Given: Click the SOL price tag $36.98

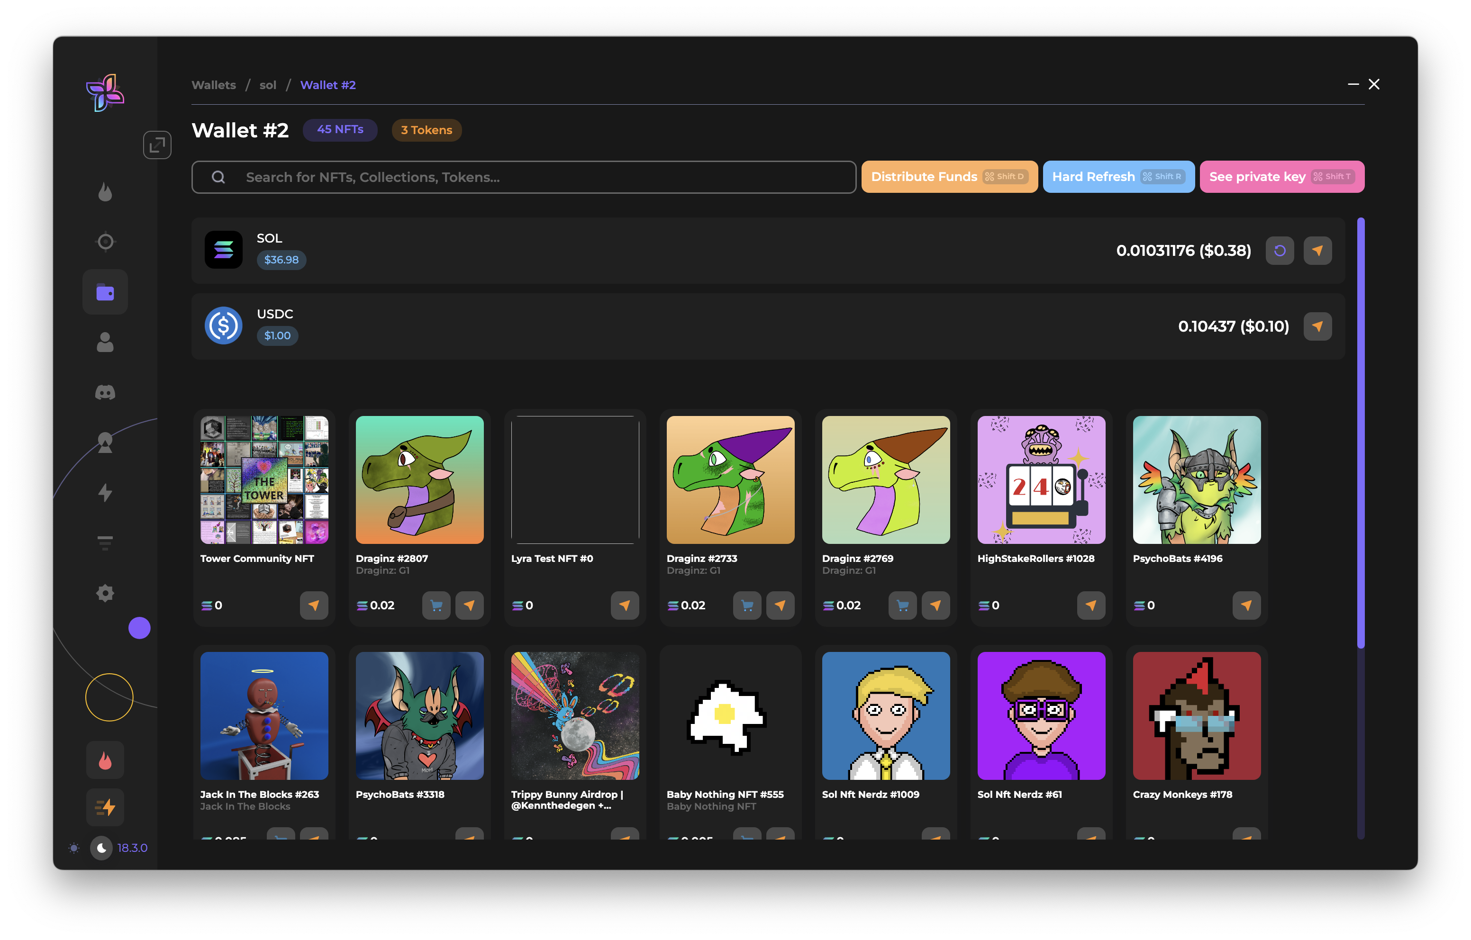Looking at the screenshot, I should (x=281, y=260).
